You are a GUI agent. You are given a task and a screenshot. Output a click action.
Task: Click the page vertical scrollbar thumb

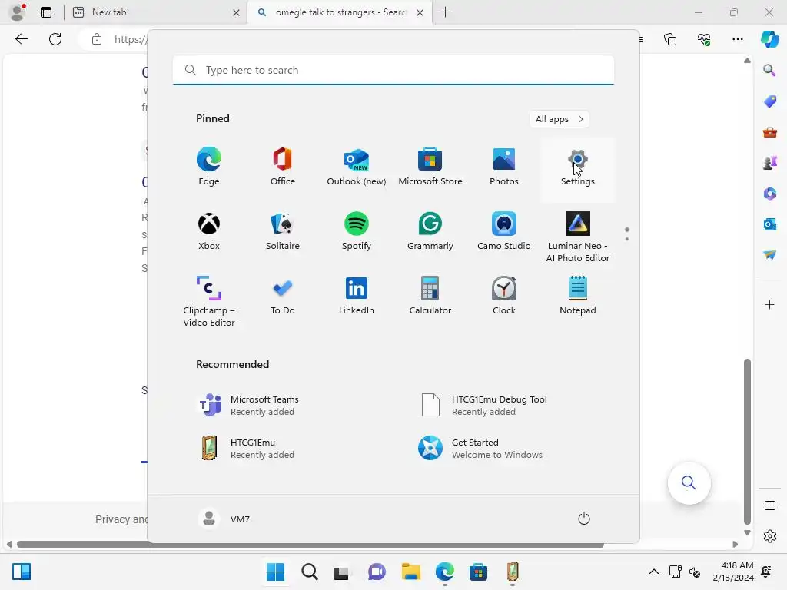tap(747, 442)
